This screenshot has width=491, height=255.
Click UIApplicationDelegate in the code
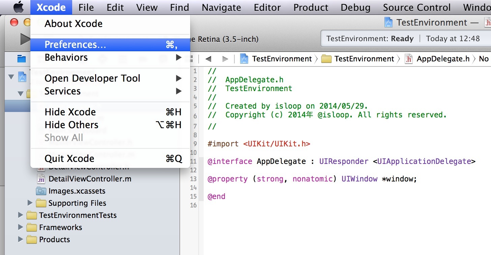point(424,161)
